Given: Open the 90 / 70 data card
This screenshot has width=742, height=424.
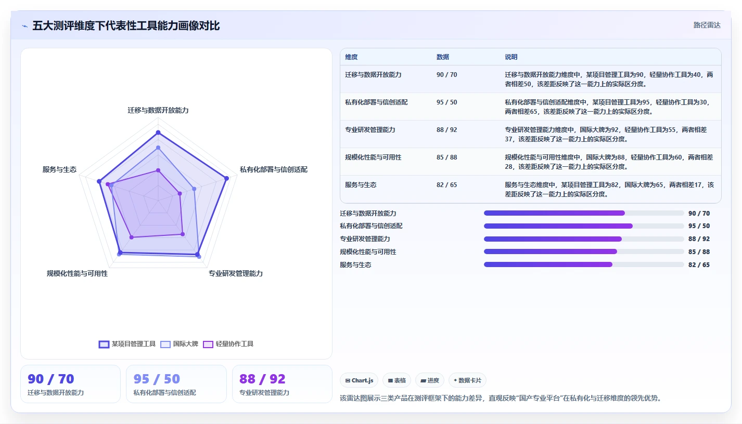Looking at the screenshot, I should point(70,384).
